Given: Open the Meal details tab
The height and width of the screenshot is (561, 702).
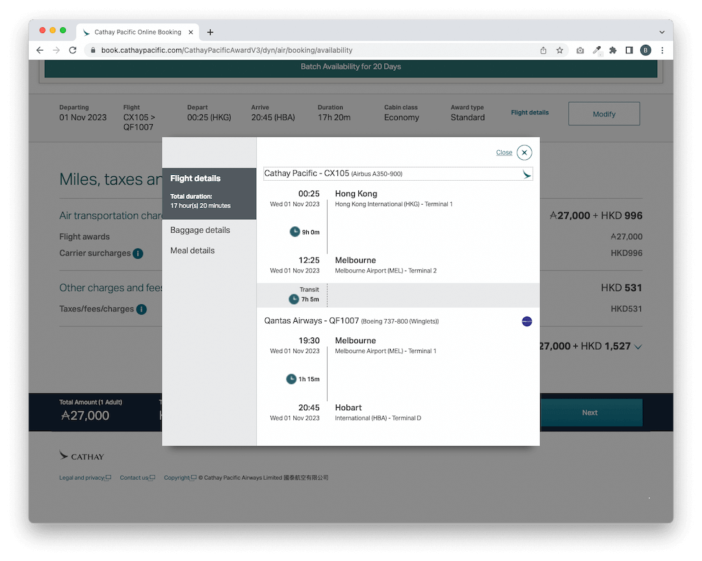Looking at the screenshot, I should click(x=192, y=251).
